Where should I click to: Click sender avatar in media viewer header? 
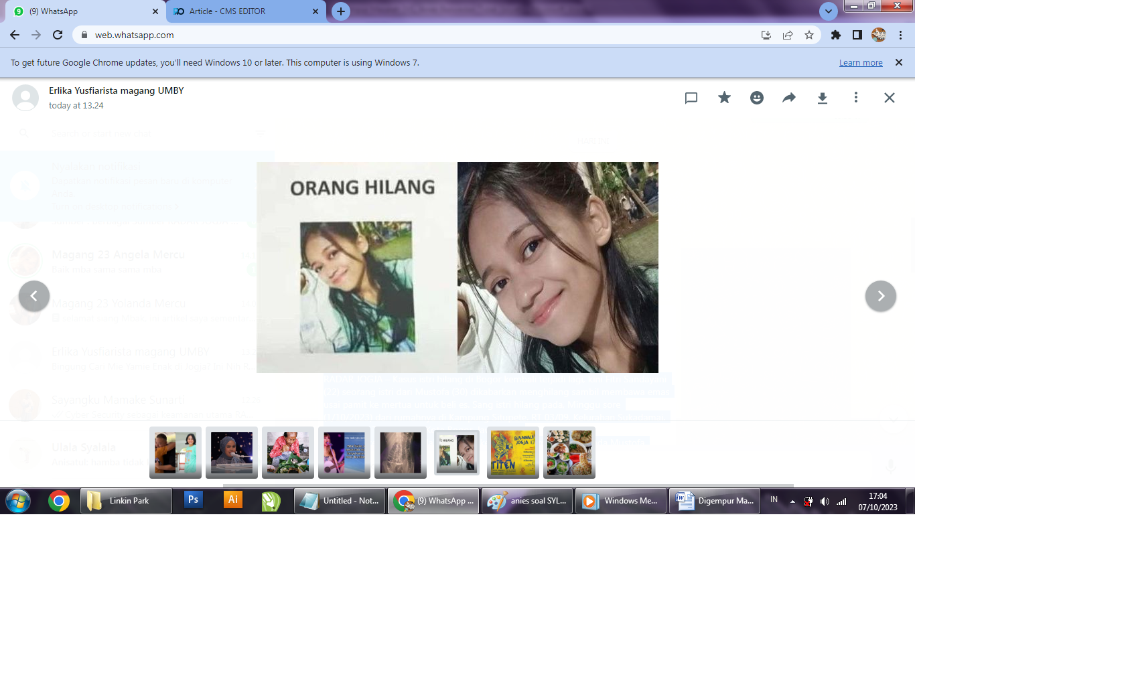25,98
